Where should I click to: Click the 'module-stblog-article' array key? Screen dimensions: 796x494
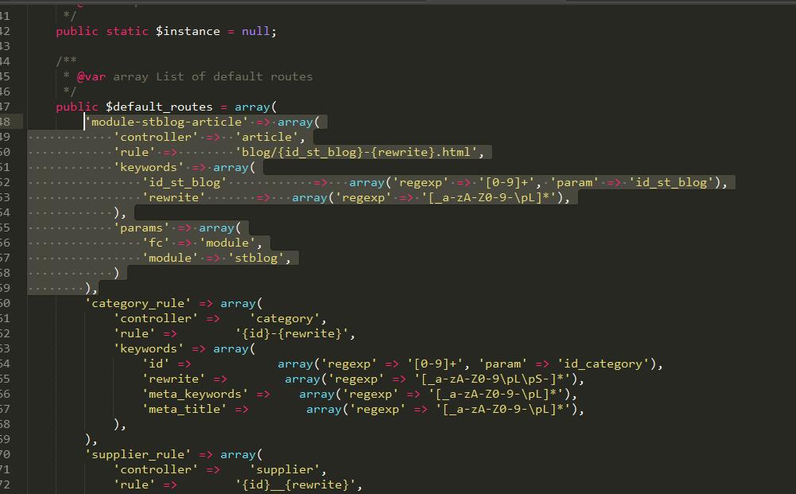(166, 122)
